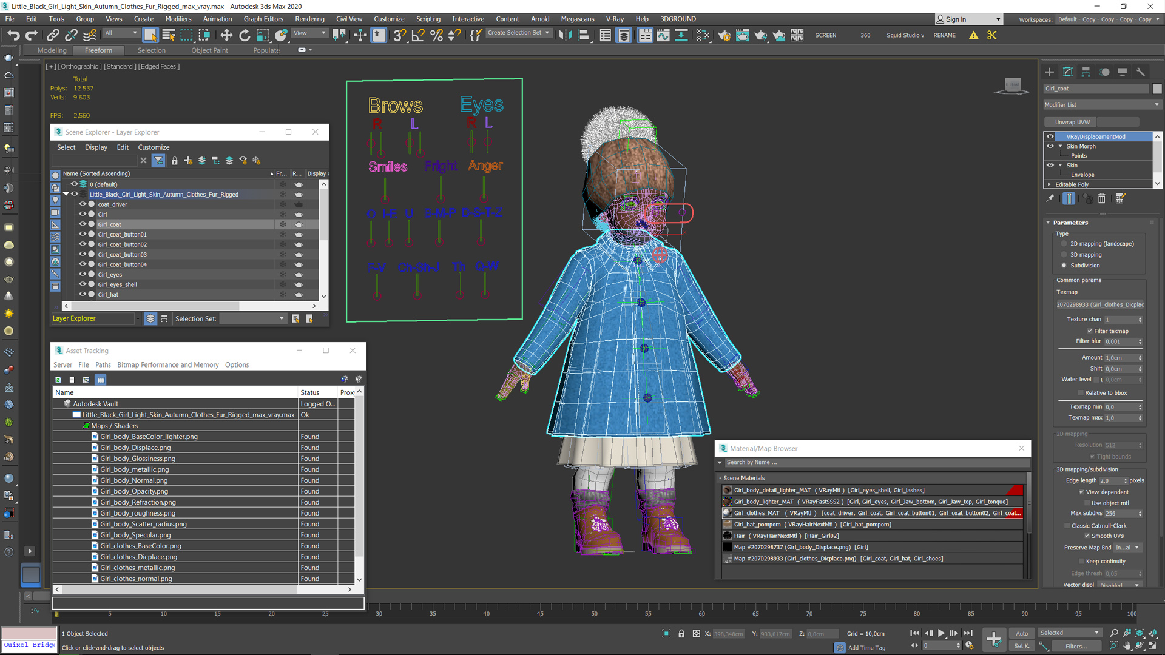The image size is (1165, 655).
Task: Enable Relative to bbox checkbox
Action: (x=1081, y=393)
